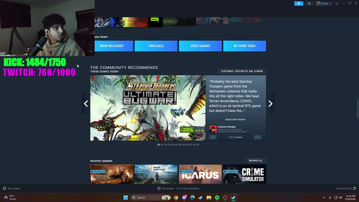
Task: Open the Downloads status icon
Action: point(159,189)
